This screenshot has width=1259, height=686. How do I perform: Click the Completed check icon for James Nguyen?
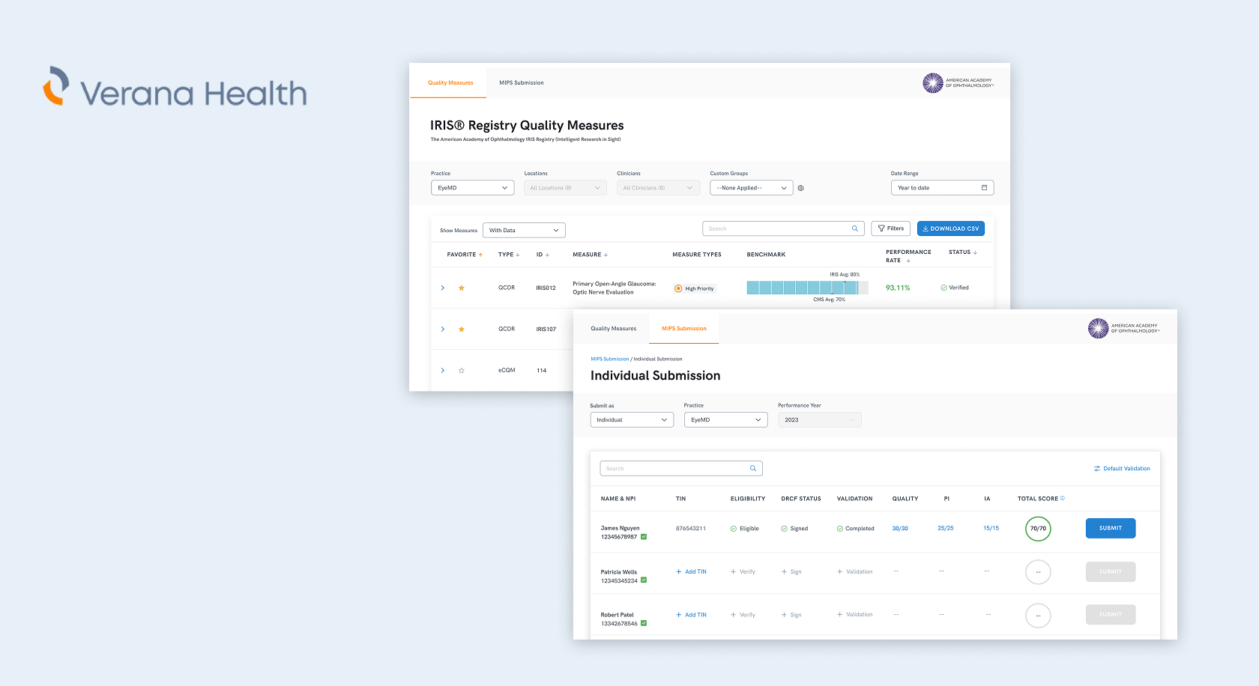[x=840, y=529]
